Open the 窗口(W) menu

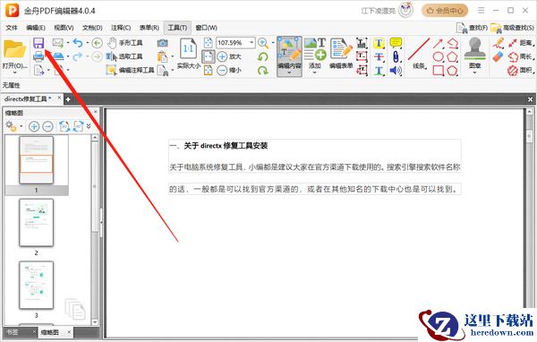206,28
